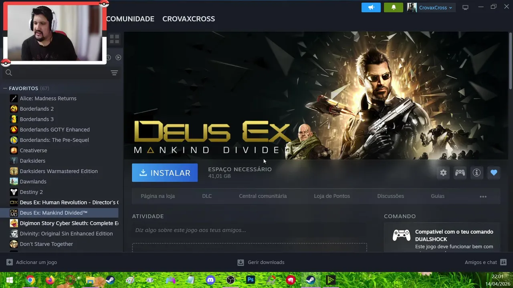513x288 pixels.
Task: Open Photoshop from taskbar
Action: tap(250, 280)
